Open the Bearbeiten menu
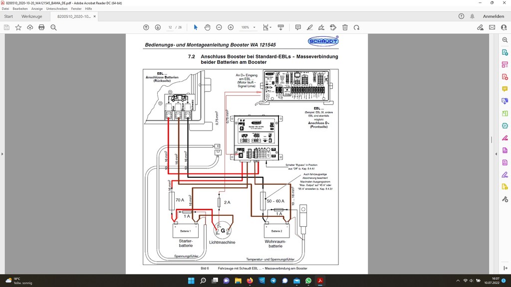Image resolution: width=511 pixels, height=287 pixels. [20, 9]
